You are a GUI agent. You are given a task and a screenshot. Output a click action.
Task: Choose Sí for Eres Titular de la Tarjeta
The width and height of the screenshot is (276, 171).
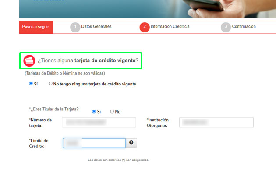point(94,111)
